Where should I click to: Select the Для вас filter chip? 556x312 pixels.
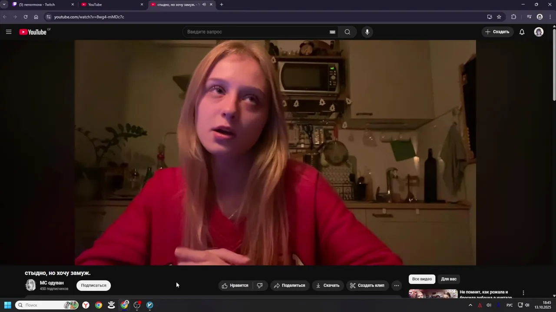click(449, 279)
